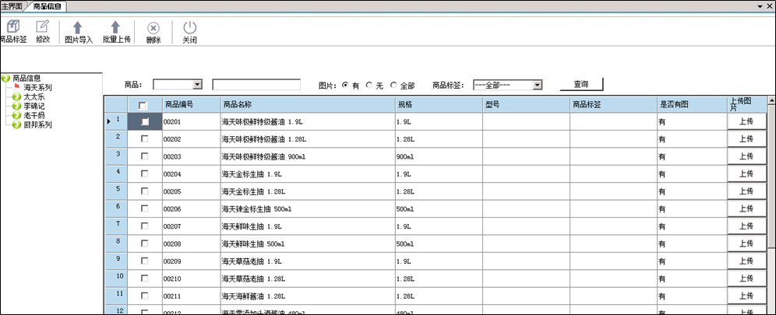Viewport: 776px width, 315px height.
Task: Click cell 海天草菇老抽 1.9L
Action: click(308, 261)
